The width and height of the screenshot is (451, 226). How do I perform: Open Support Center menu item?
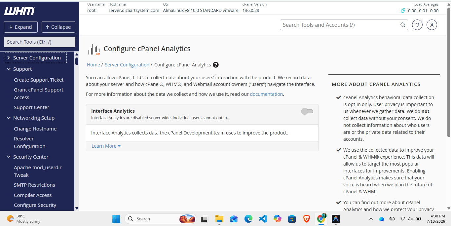(31, 107)
